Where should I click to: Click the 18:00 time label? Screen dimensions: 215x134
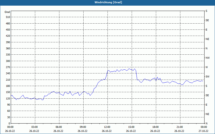156,127
